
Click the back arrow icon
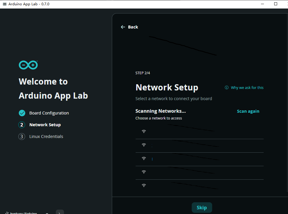123,27
